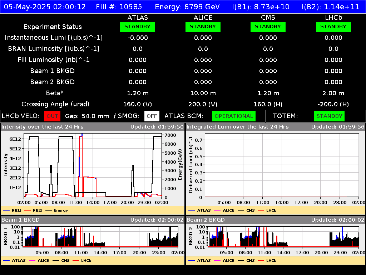Screen dimensions: 366x275
Task: Click the Energy(GeV) axis label
Action: [180, 165]
